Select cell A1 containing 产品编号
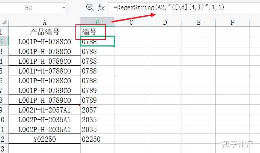This screenshot has height=153, width=260. coord(44,31)
